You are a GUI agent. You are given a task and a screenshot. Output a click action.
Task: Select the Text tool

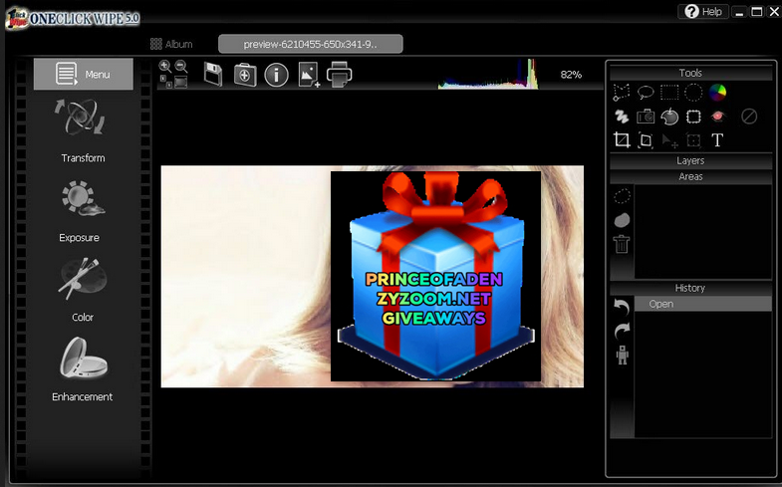tap(717, 140)
